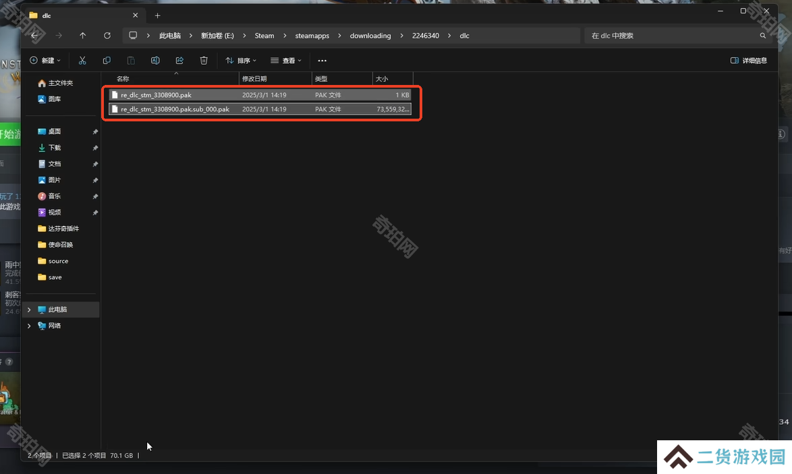Open 主文件夹 in sidebar

[55, 83]
